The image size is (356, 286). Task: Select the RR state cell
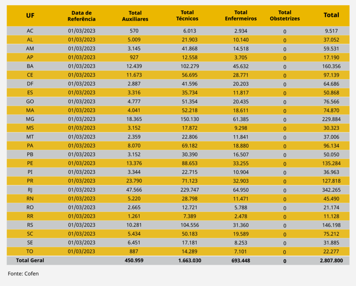[x=30, y=216]
